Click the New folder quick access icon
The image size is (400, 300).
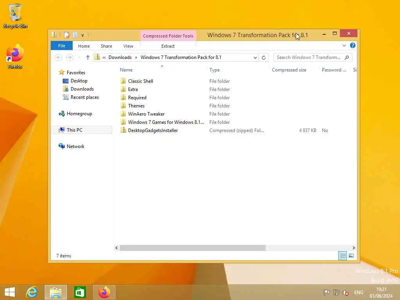75,35
